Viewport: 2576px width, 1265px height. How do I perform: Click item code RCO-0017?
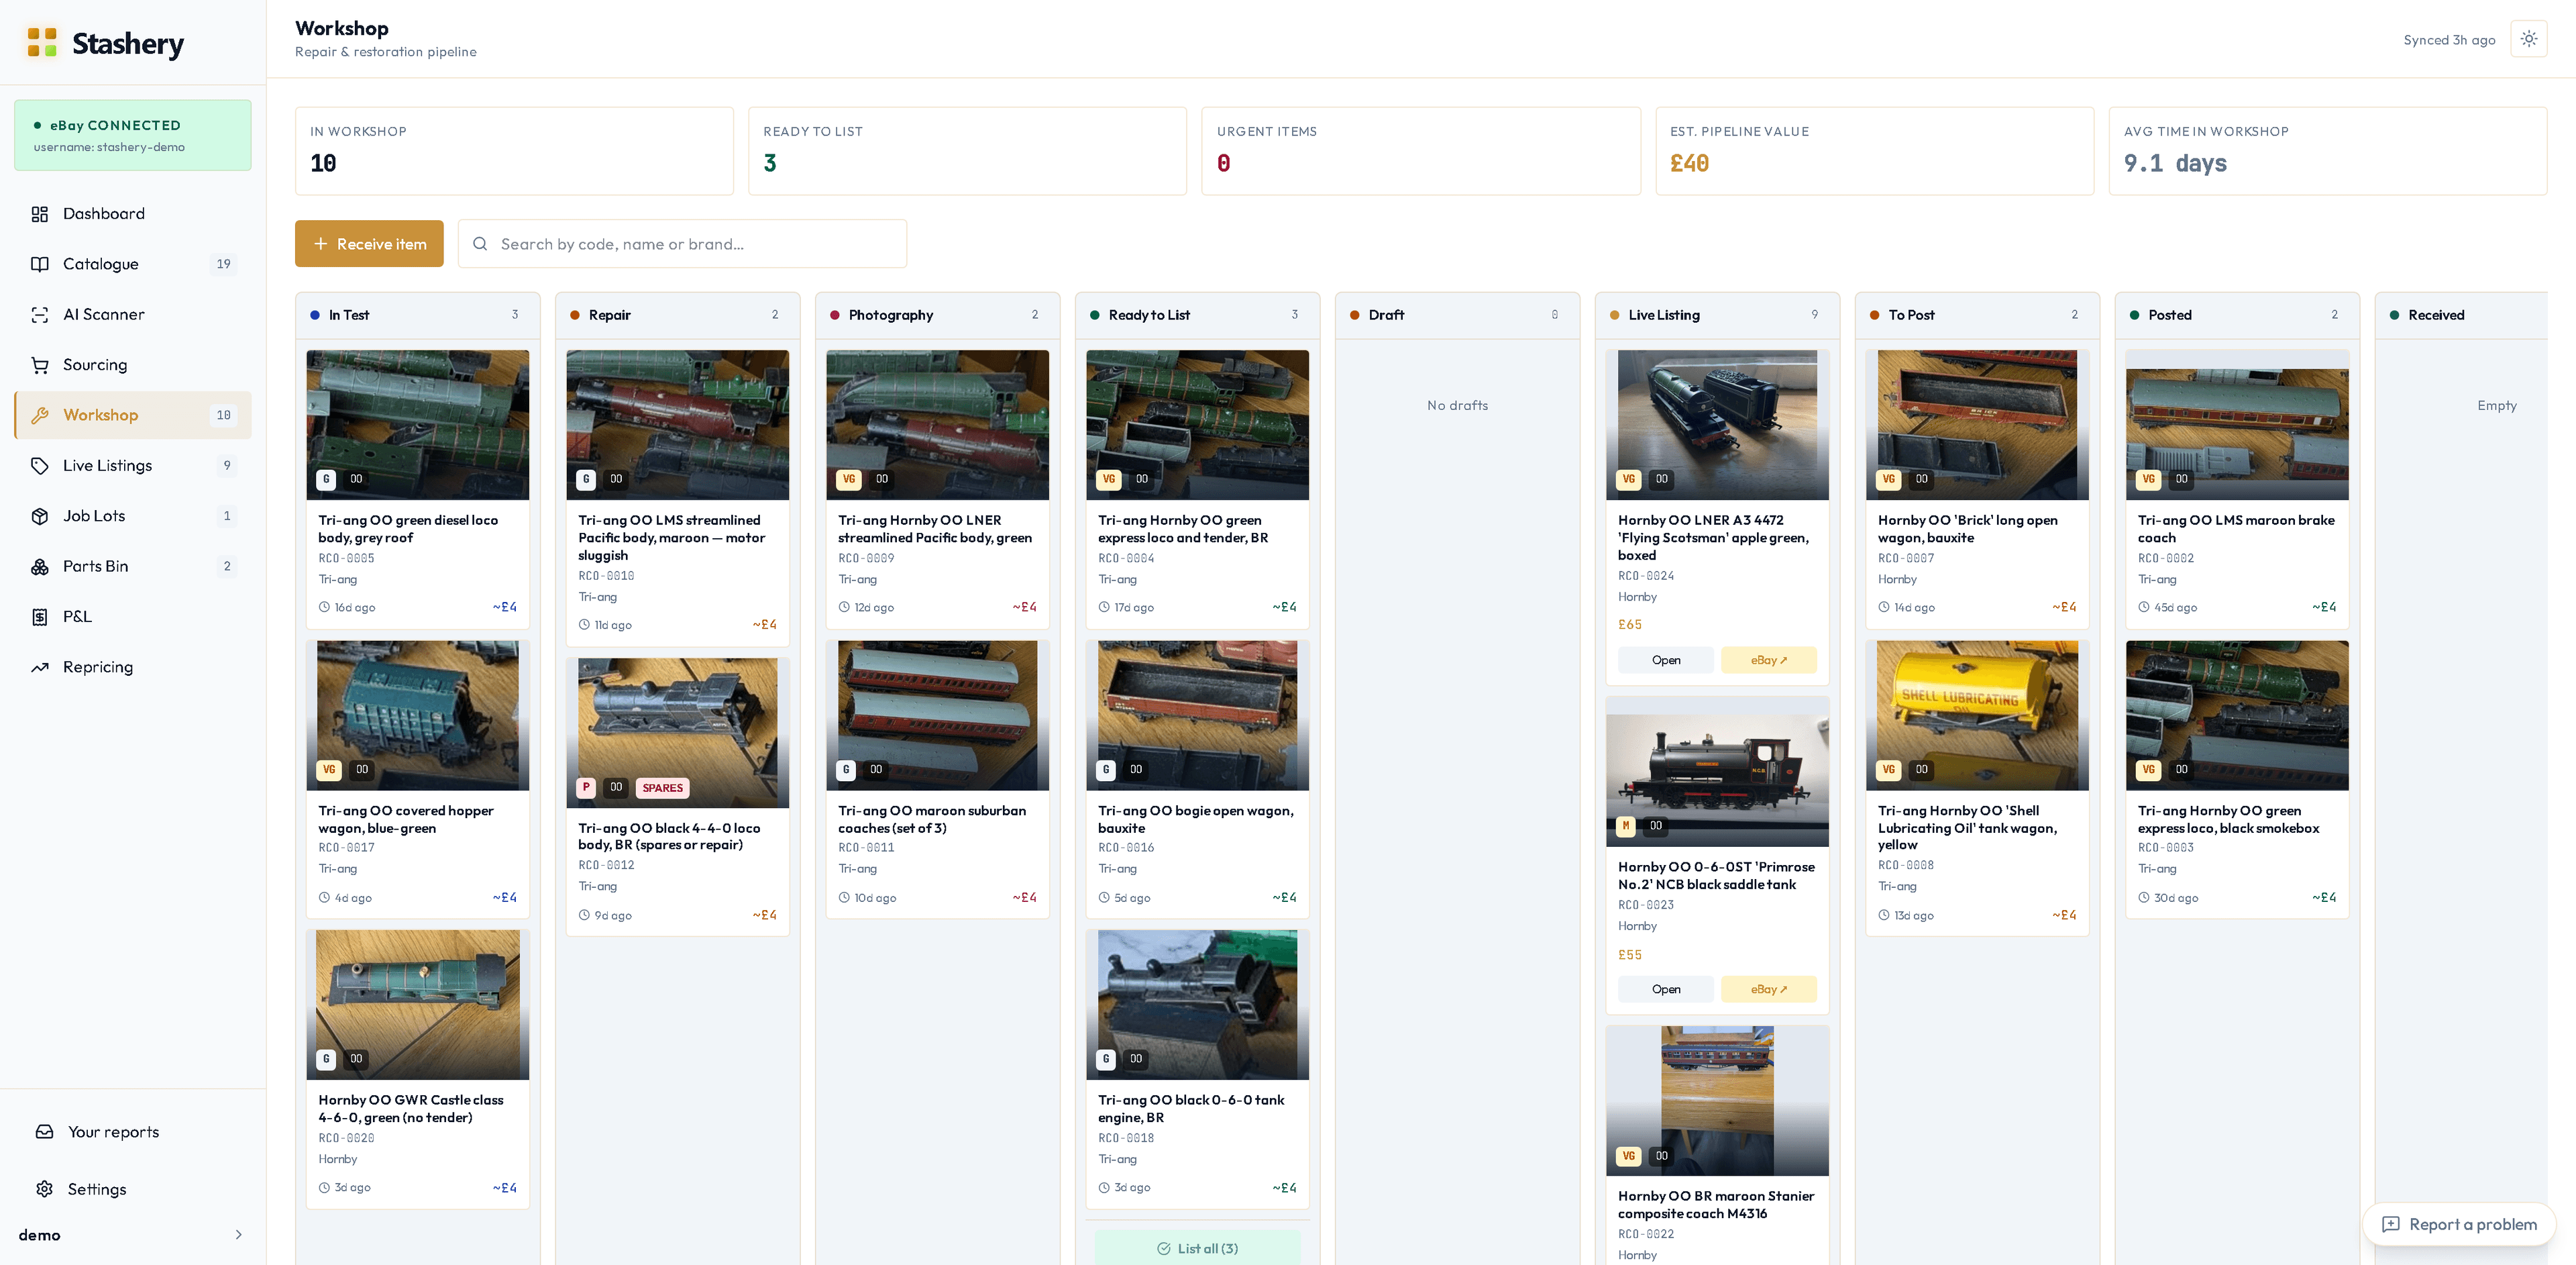tap(346, 848)
